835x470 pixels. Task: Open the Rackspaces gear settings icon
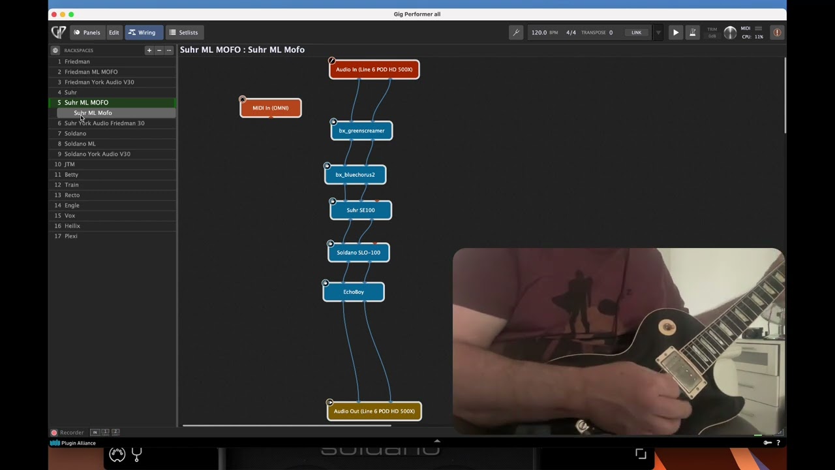coord(55,50)
